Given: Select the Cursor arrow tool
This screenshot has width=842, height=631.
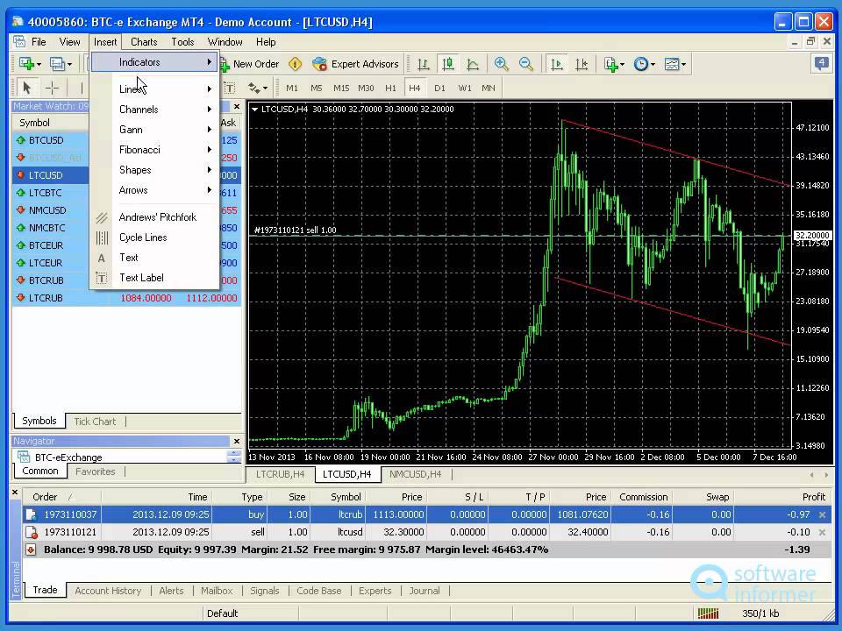Looking at the screenshot, I should pos(27,88).
